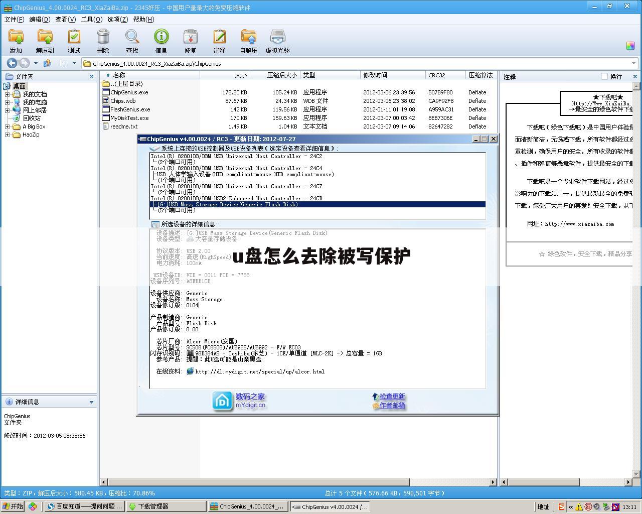The height and width of the screenshot is (514, 642).
Task: Click the skin color palette icon
Action: click(630, 46)
